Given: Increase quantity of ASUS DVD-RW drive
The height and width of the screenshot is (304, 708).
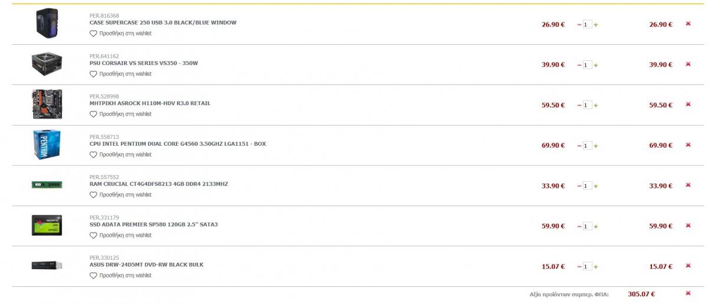Looking at the screenshot, I should pyautogui.click(x=596, y=267).
